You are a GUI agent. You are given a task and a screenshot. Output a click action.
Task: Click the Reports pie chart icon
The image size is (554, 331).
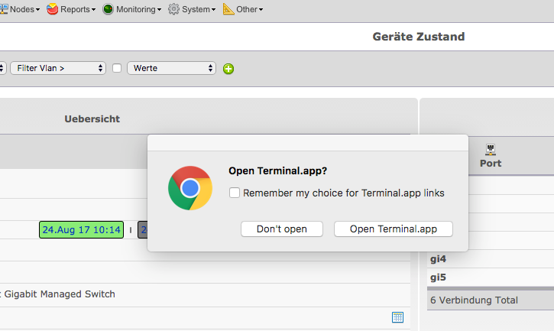pos(52,9)
